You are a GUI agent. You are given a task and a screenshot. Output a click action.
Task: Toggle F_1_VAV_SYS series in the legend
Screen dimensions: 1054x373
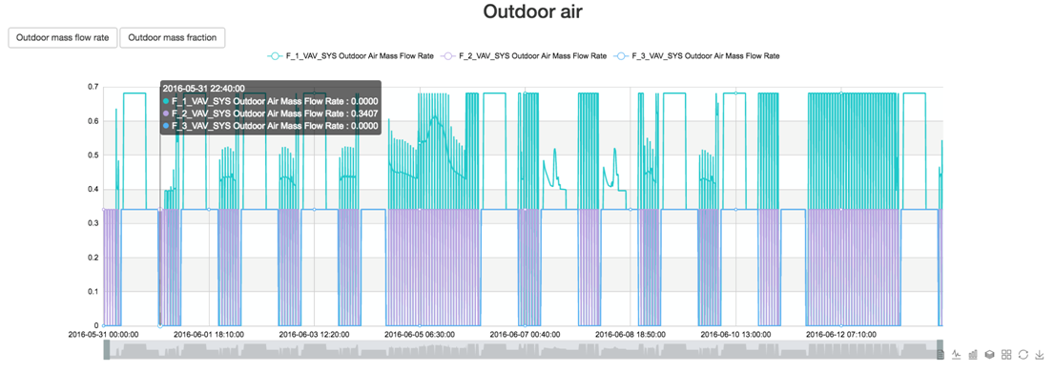pos(349,56)
